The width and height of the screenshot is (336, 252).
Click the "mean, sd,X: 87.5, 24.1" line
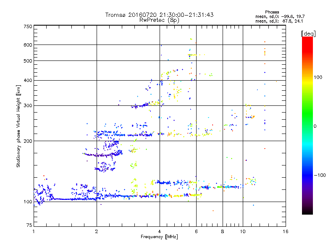point(279,21)
